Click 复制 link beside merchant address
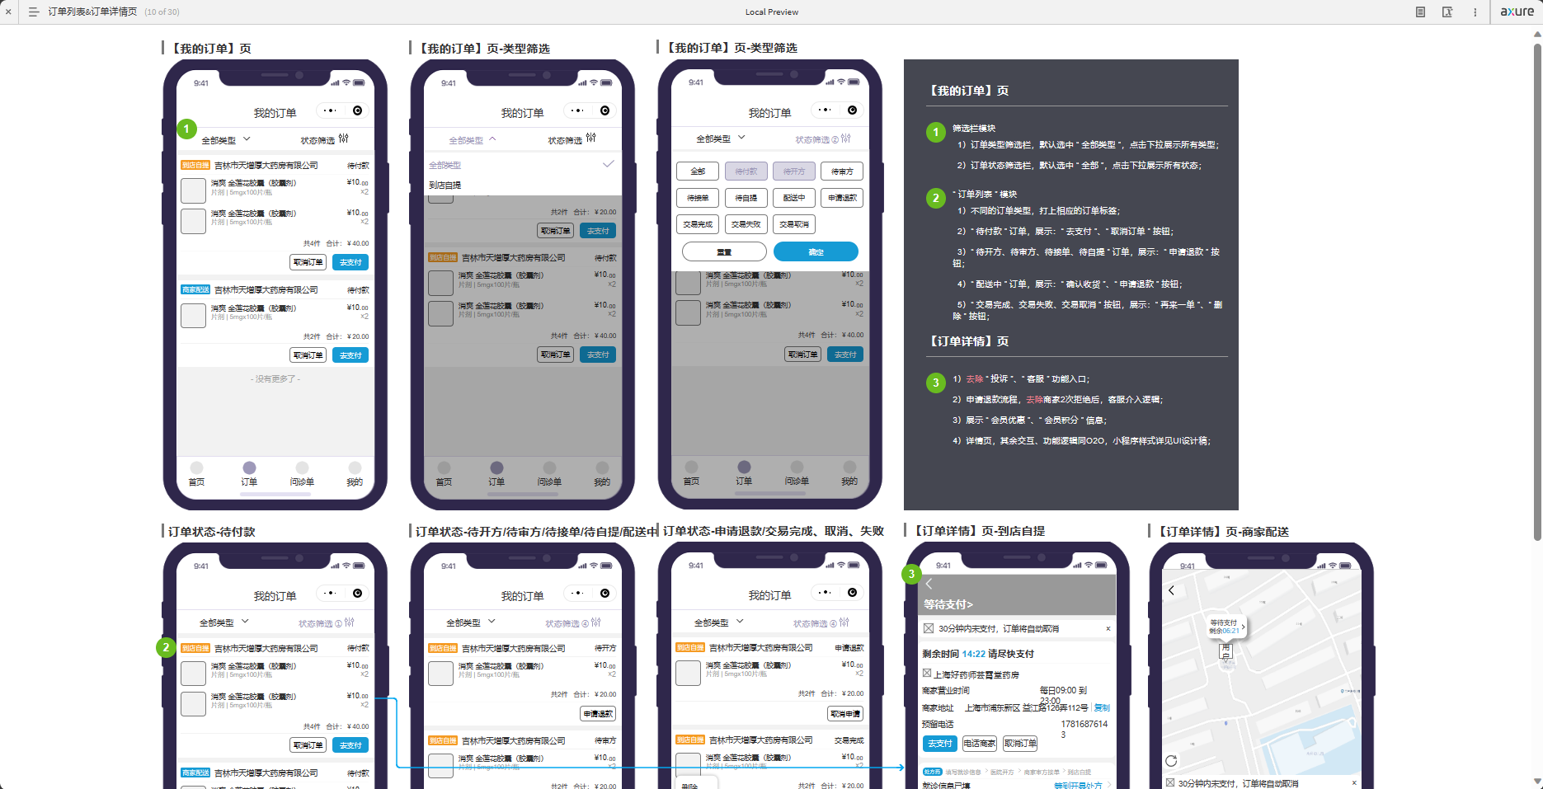 click(1102, 707)
